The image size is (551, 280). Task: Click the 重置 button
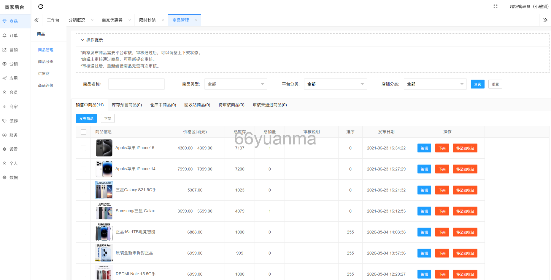pyautogui.click(x=495, y=84)
